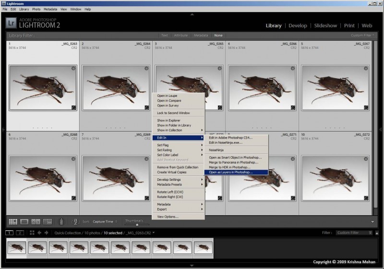
Task: Toggle quick collection circle on _MG_0263
Action: tap(73, 69)
